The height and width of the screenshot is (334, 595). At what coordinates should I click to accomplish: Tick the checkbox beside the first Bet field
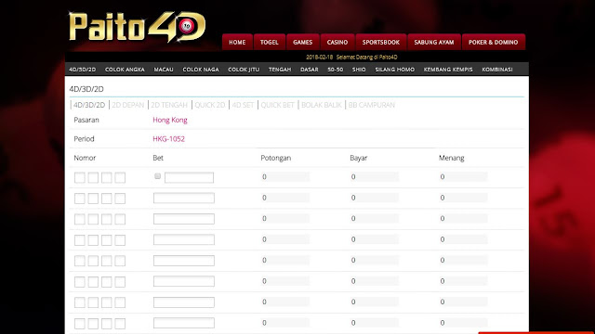tap(157, 176)
